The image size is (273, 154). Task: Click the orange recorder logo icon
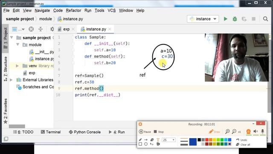(x=140, y=124)
